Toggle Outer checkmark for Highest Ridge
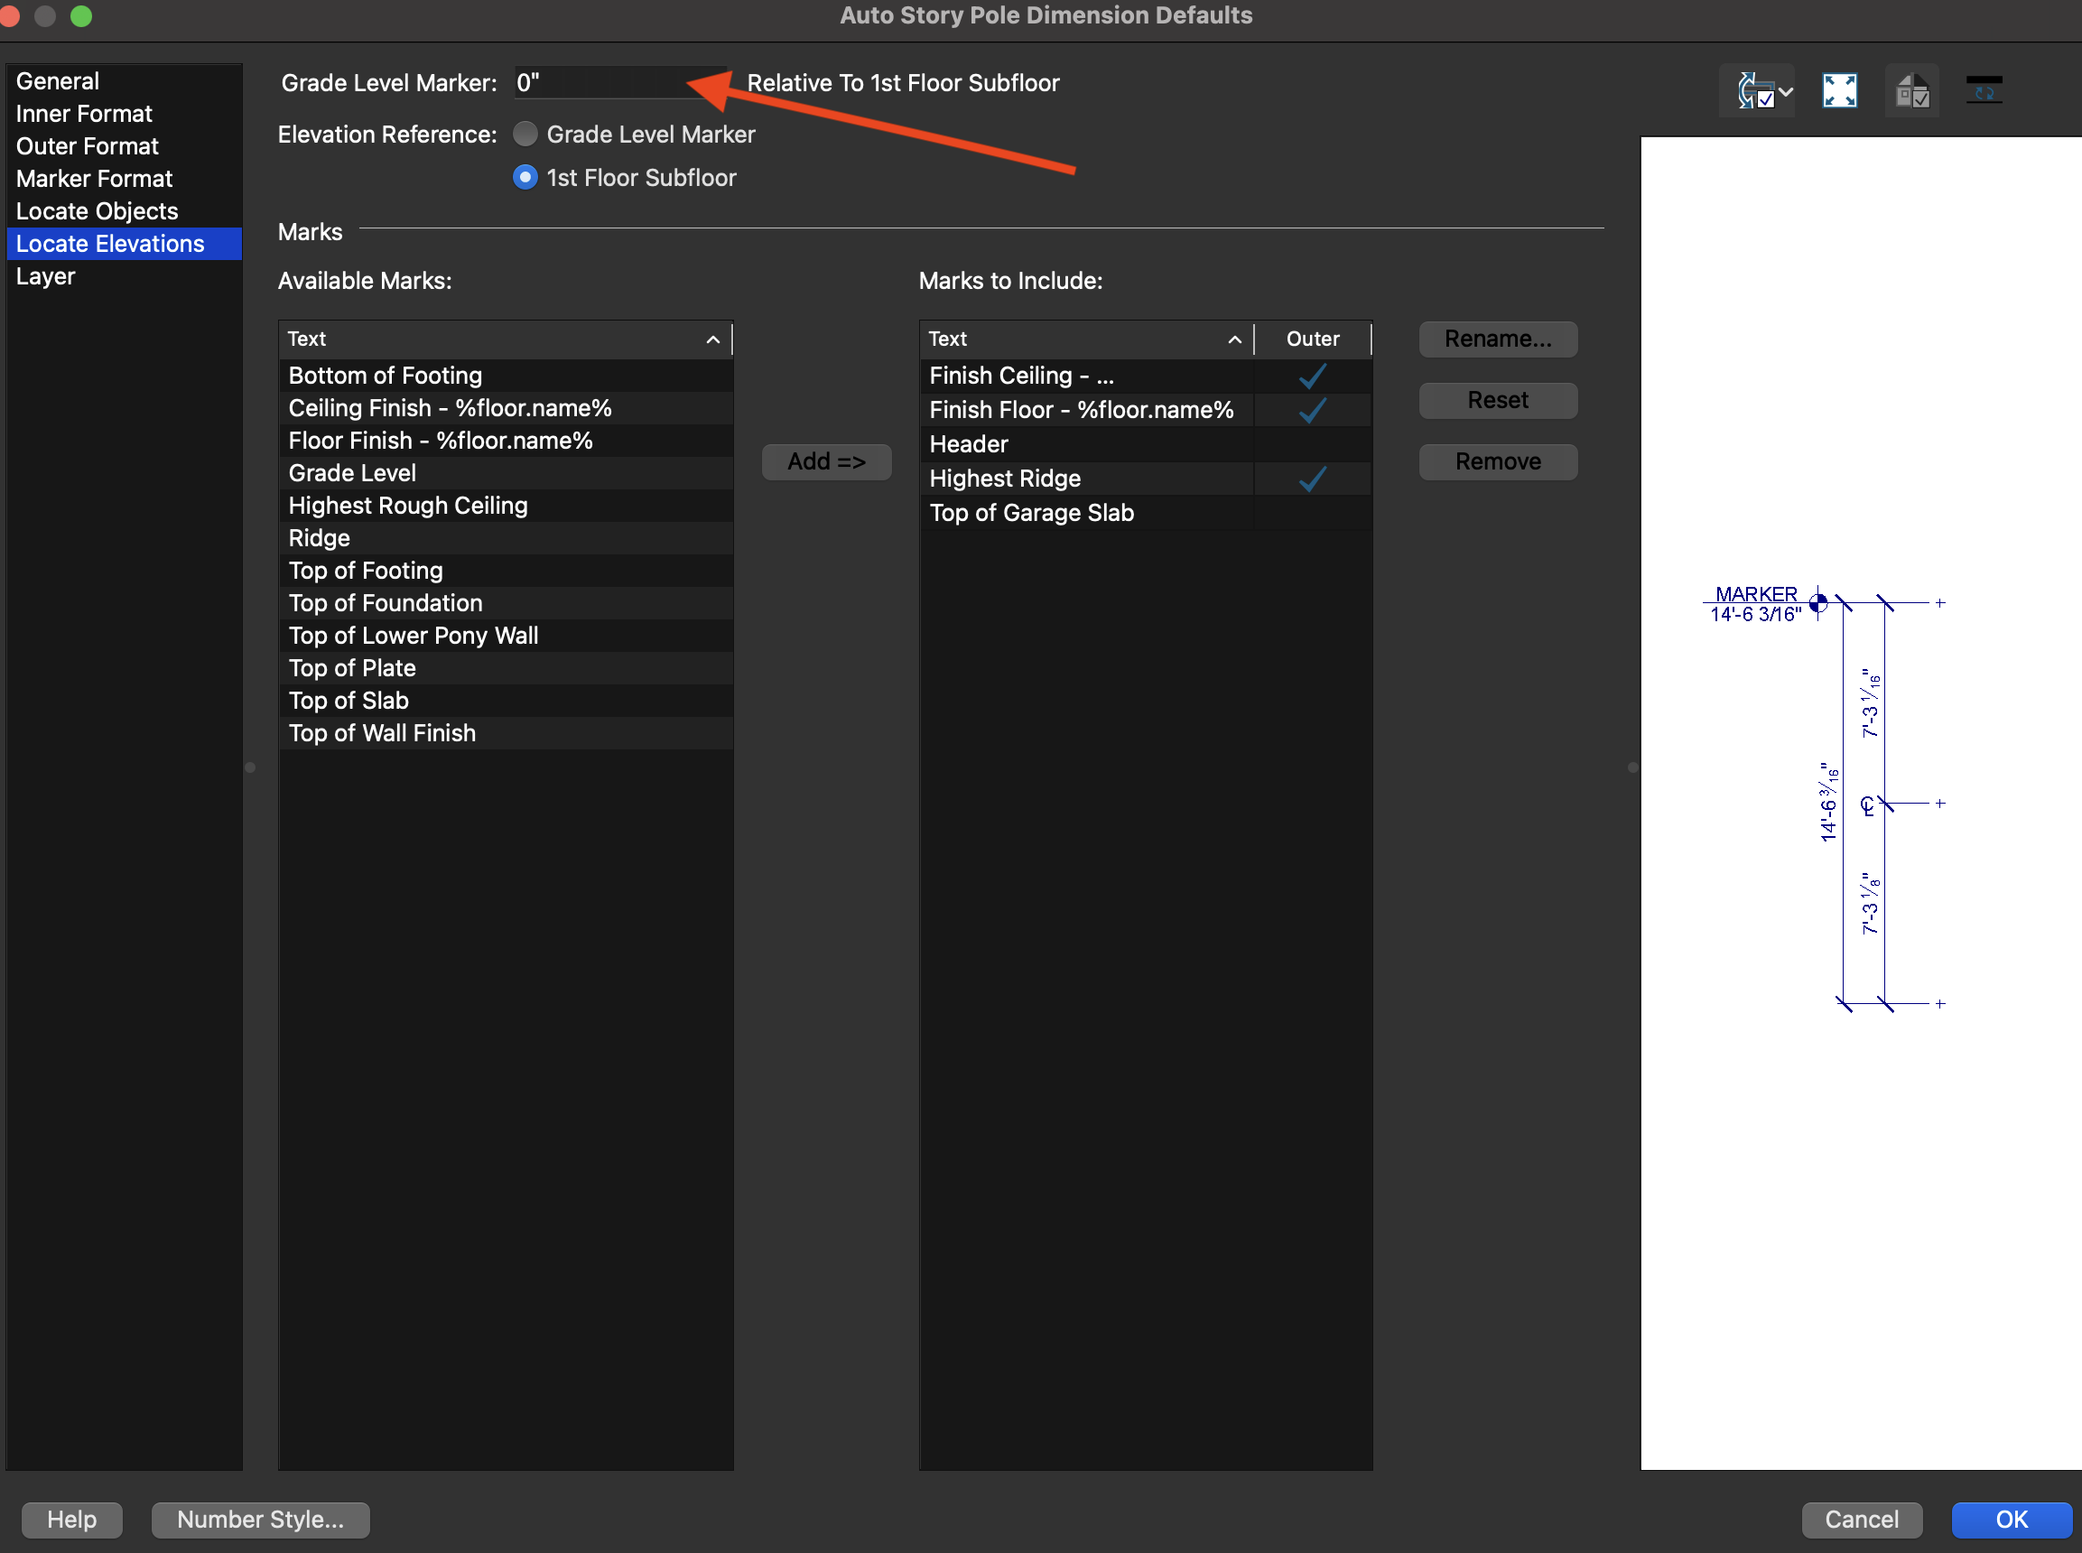The height and width of the screenshot is (1553, 2082). 1312,479
